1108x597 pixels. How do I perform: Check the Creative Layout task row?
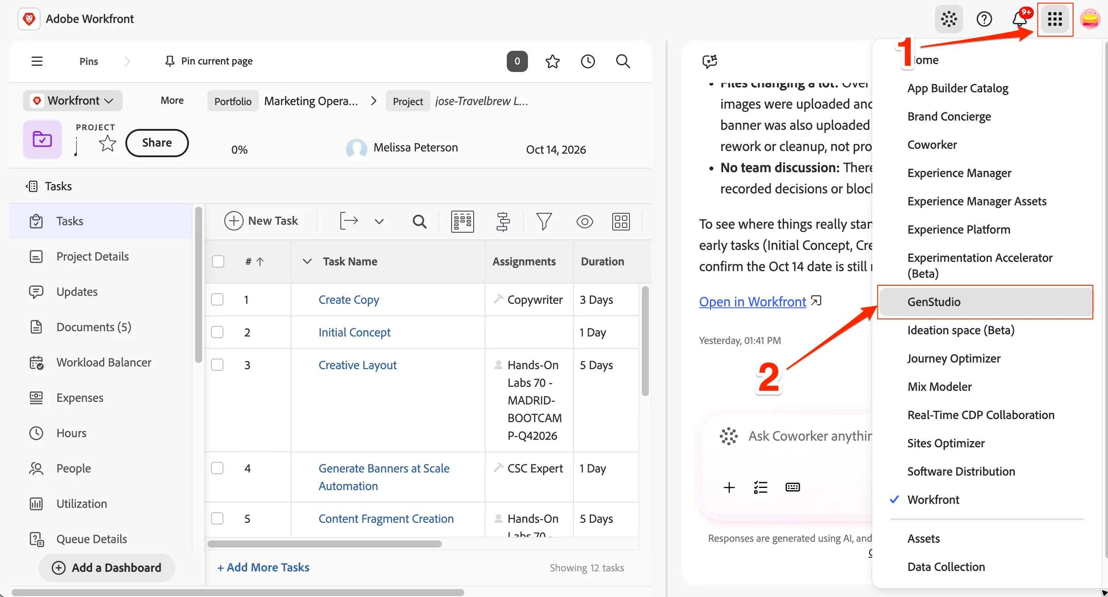[x=217, y=365]
